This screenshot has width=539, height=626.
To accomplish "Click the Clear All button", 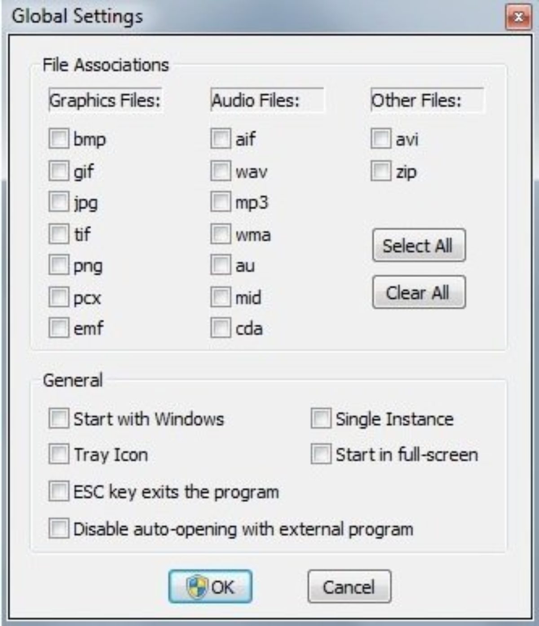I will [x=419, y=292].
